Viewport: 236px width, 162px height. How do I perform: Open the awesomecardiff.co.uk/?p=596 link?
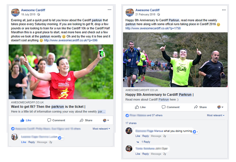(x=70, y=40)
